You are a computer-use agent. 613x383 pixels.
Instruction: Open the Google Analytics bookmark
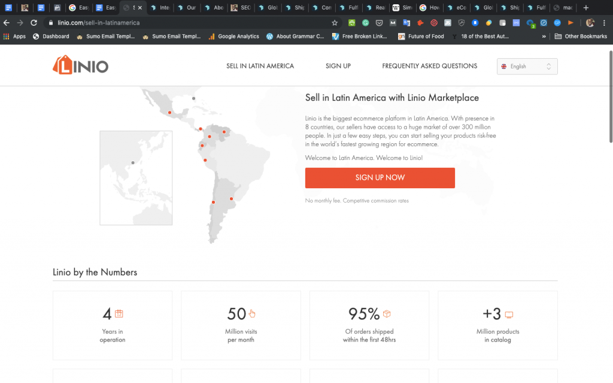point(234,37)
